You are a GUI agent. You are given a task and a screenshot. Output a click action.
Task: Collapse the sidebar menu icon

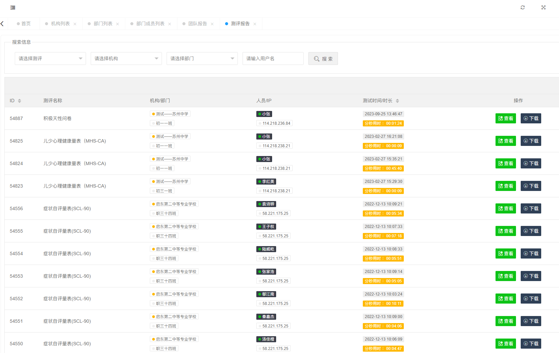coord(13,7)
